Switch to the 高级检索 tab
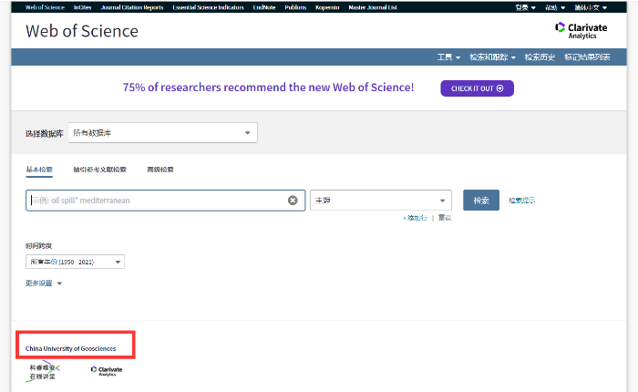Screen dimensions: 638x392 coord(160,170)
